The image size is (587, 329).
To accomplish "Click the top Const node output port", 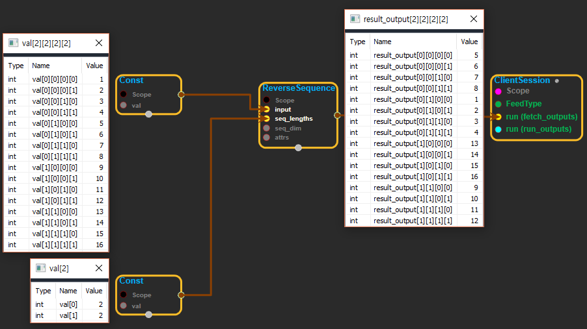I will tap(181, 94).
